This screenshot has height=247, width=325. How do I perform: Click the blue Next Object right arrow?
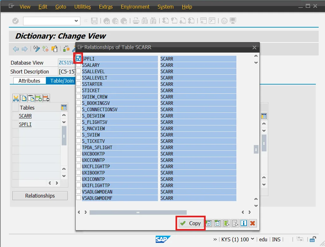(24, 49)
